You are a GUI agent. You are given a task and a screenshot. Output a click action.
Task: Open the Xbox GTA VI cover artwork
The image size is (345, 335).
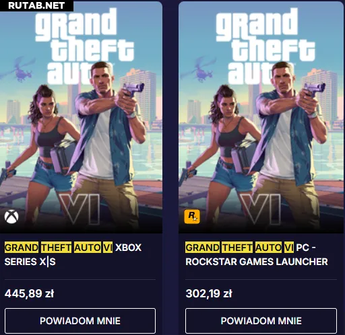(81, 117)
